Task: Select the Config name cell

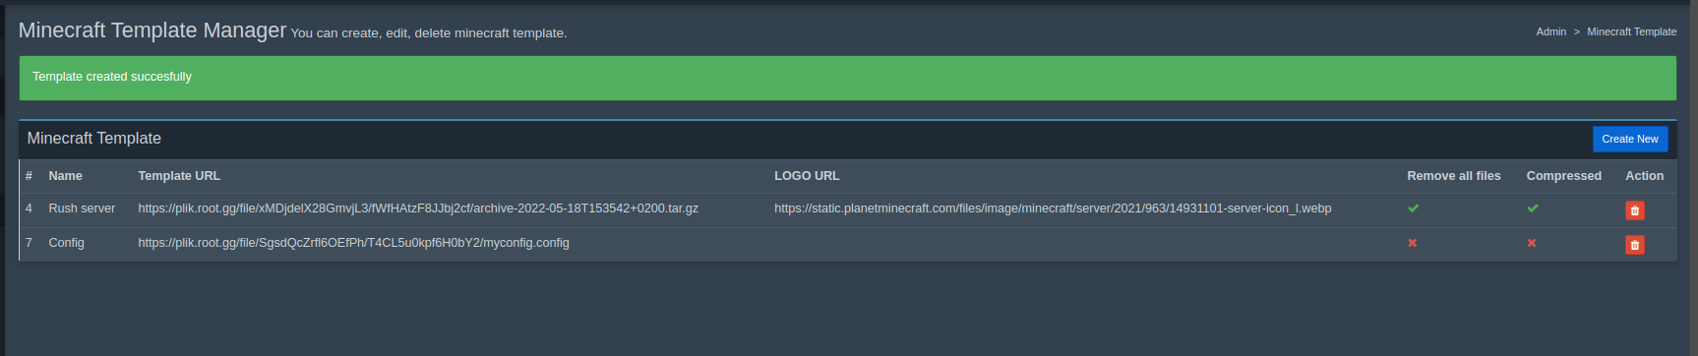Action: click(x=66, y=243)
